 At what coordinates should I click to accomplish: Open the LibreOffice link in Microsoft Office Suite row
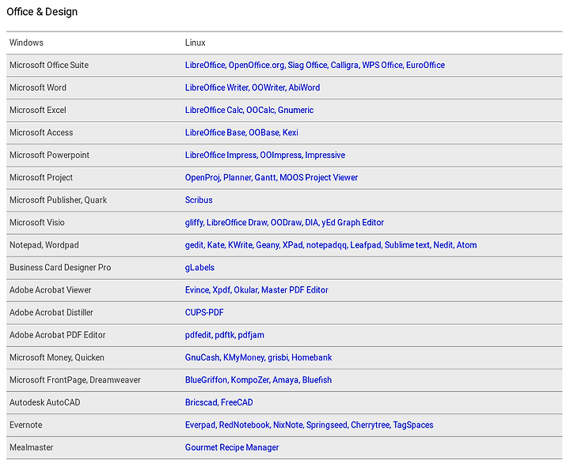pos(205,65)
